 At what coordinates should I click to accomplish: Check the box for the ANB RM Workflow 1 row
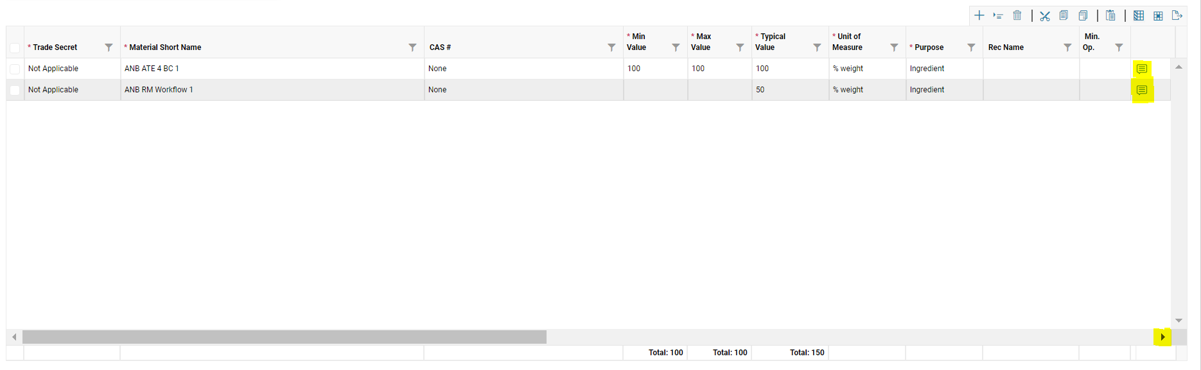click(x=15, y=90)
